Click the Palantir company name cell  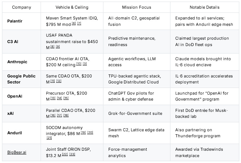tap(15, 21)
